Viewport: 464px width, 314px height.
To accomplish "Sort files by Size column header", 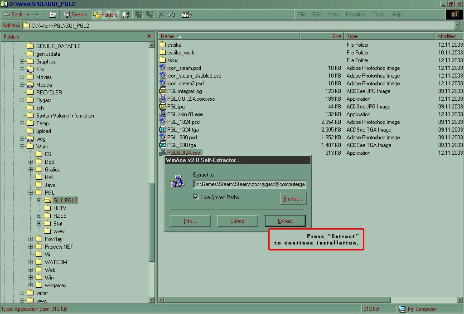I will point(322,36).
